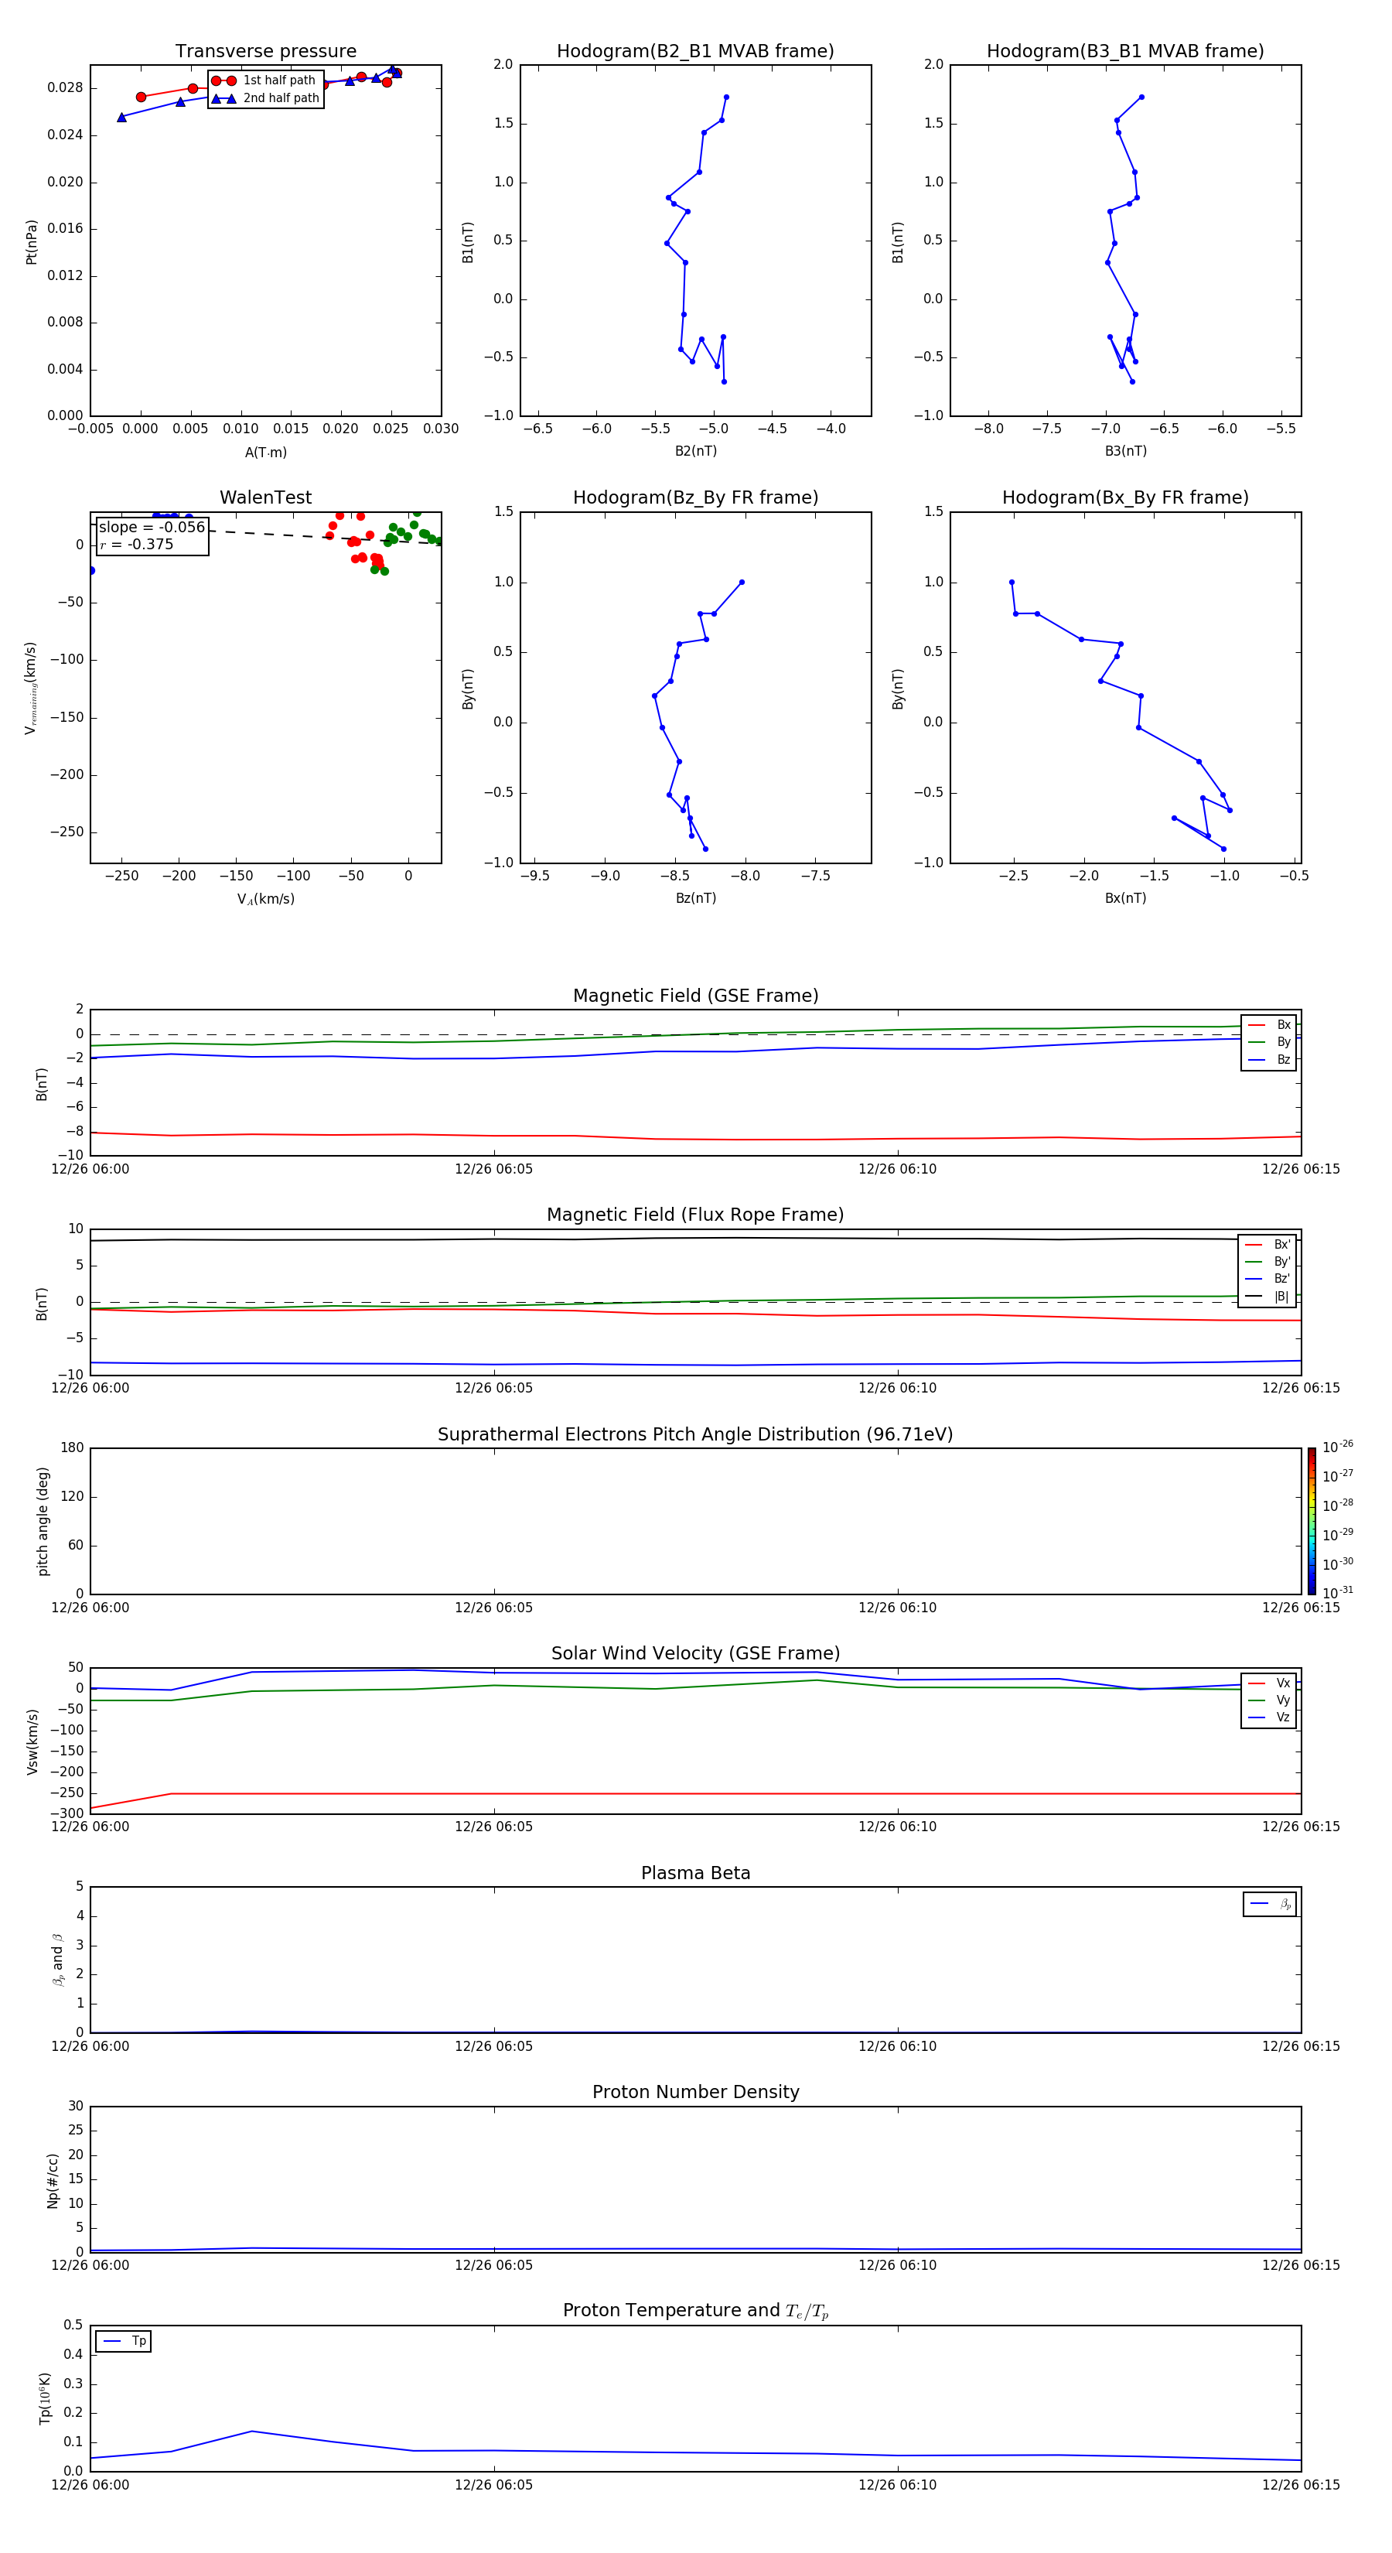The width and height of the screenshot is (1392, 2553).
Task: Click the pitch angle colorbar
Action: click(x=1312, y=1521)
